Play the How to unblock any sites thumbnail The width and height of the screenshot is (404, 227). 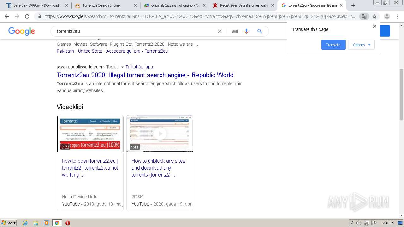(160, 134)
